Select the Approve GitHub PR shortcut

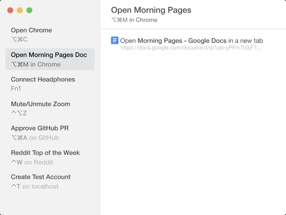50,133
